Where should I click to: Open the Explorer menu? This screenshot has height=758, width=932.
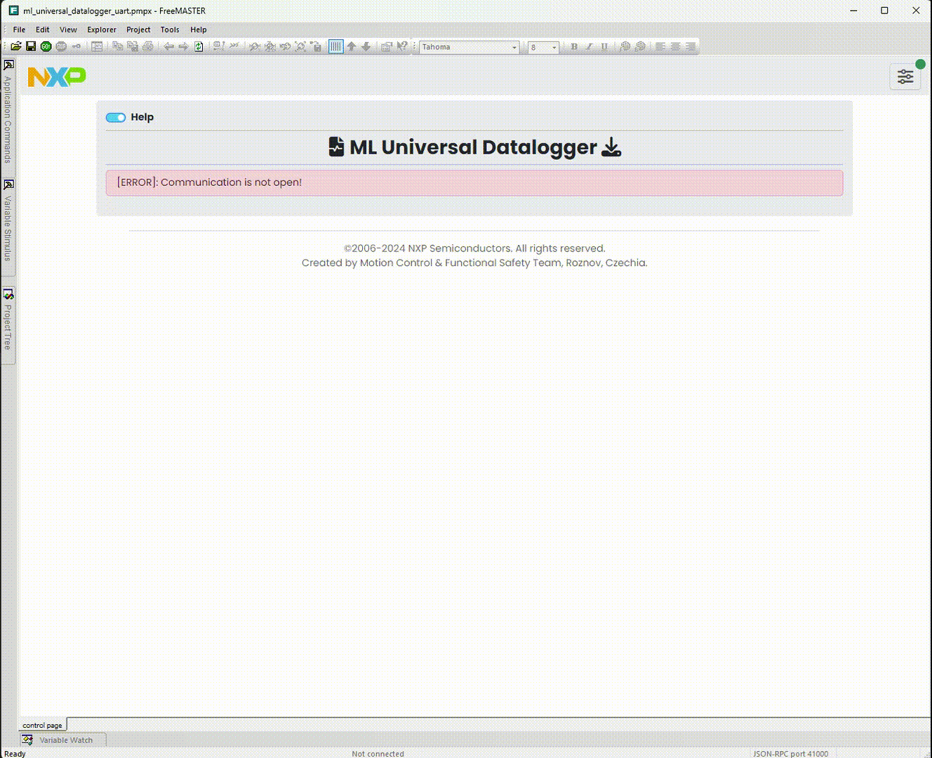[102, 29]
